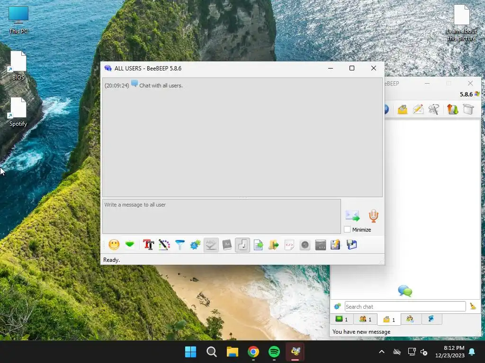The image size is (485, 363).
Task: Click the dark screenshot window icon
Action: coord(321,245)
